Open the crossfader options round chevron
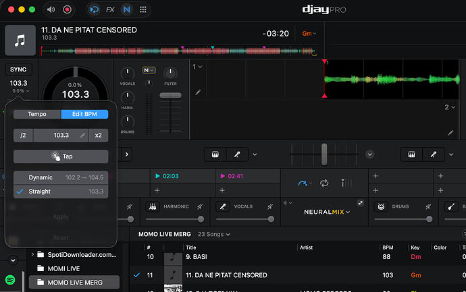Image resolution: width=466 pixels, height=292 pixels. tap(369, 154)
